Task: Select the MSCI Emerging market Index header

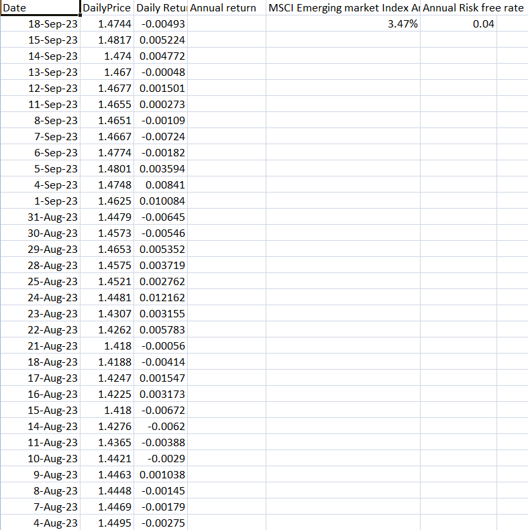Action: (x=343, y=8)
